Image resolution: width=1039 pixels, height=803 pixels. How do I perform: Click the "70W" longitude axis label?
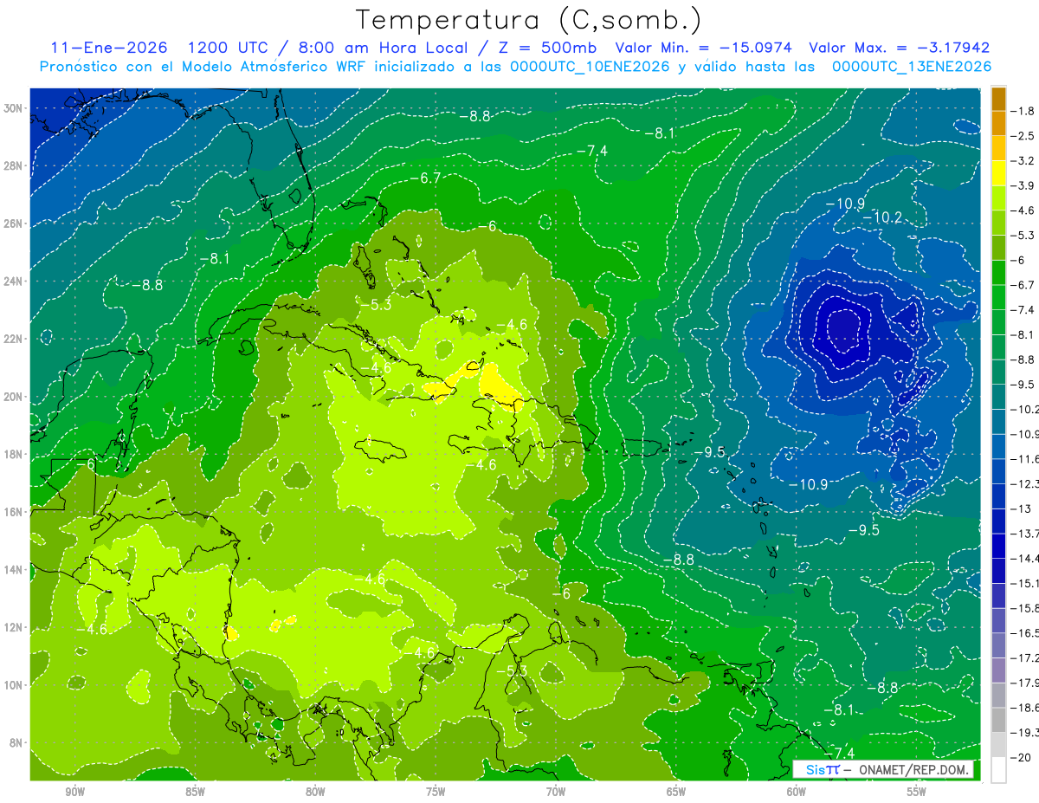coord(556,792)
